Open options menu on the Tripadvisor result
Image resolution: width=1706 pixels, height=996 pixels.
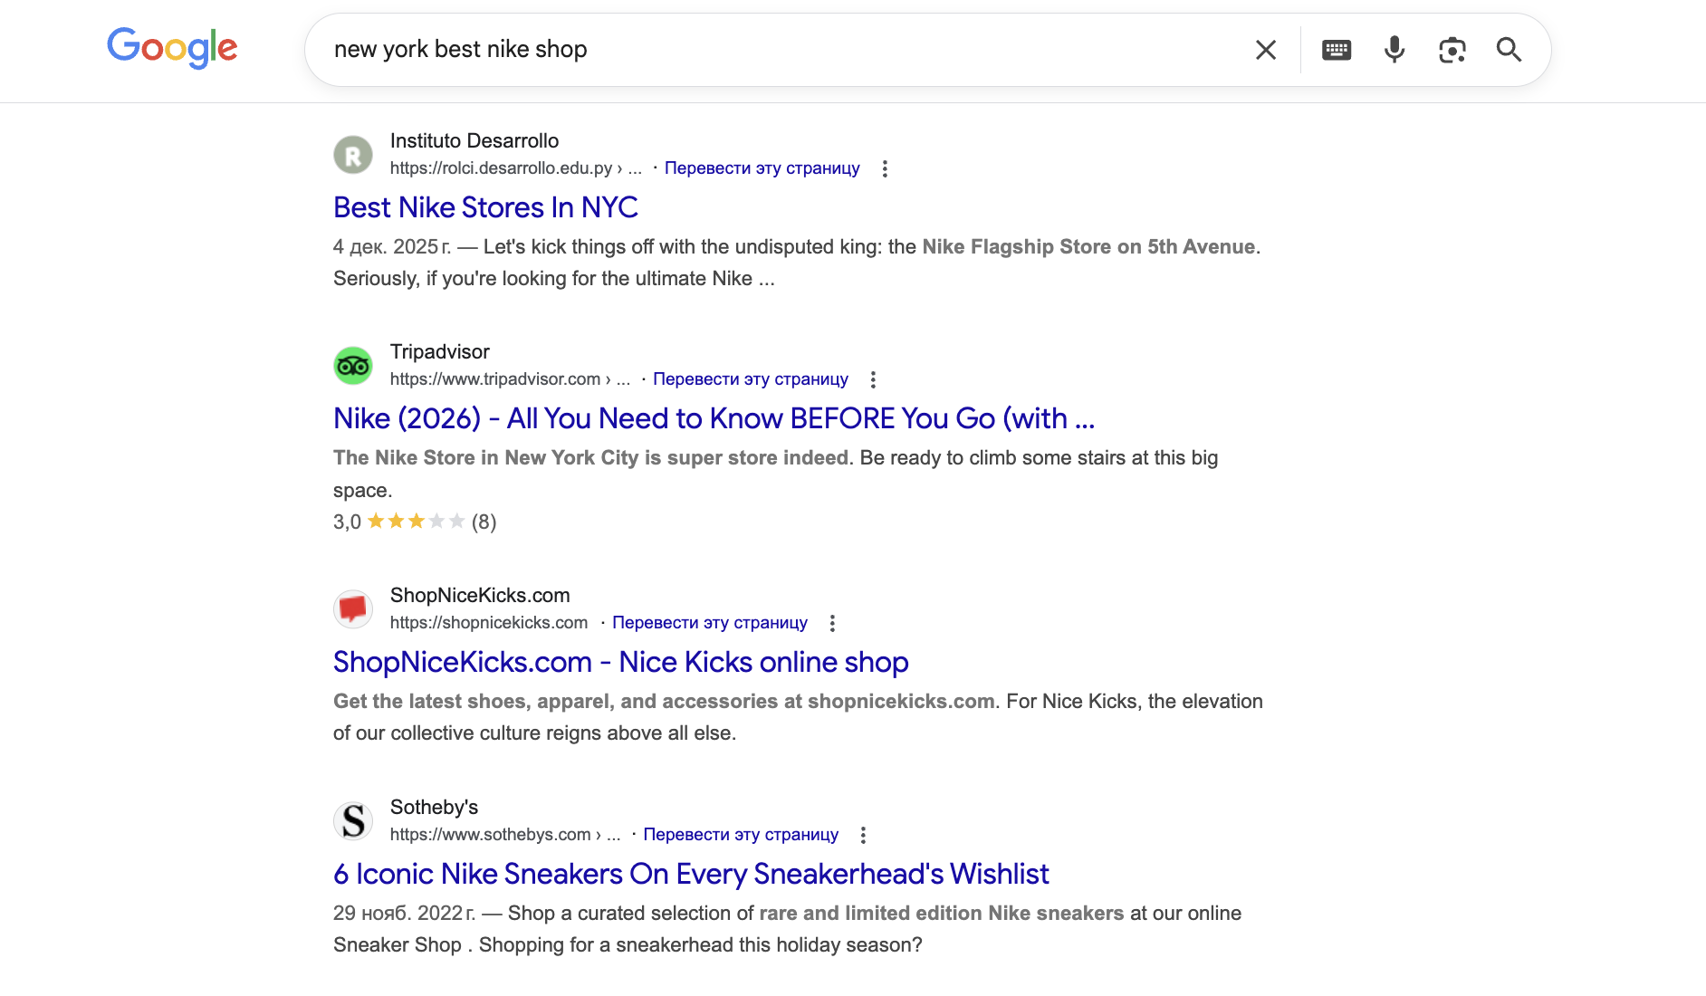pos(873,379)
